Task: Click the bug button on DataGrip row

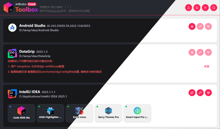Action: pyautogui.click(x=192, y=52)
